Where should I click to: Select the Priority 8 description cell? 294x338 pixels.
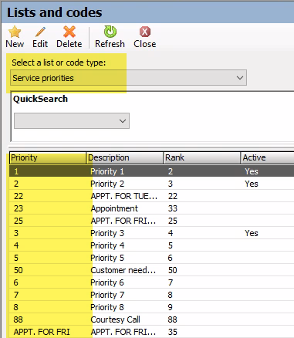(x=107, y=307)
